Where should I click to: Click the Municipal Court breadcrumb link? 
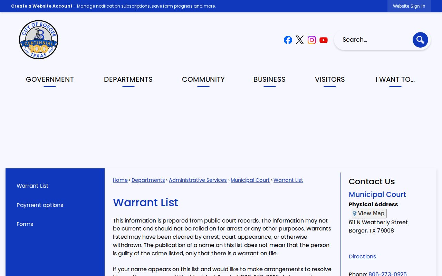point(250,180)
